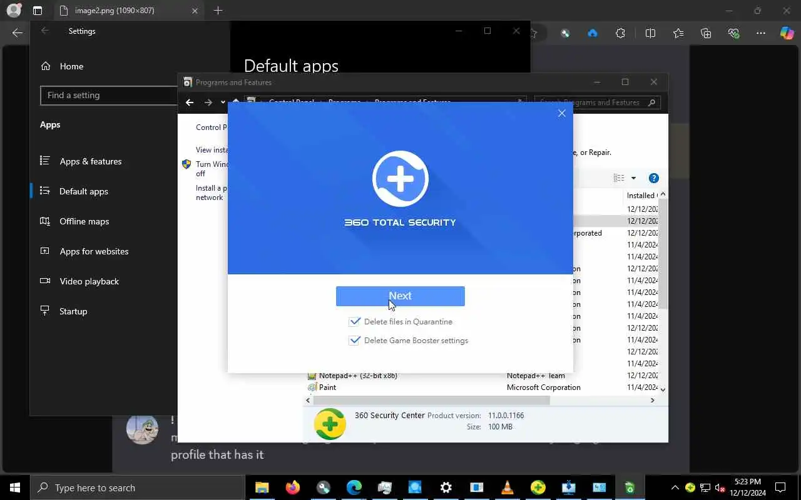801x500 pixels.
Task: Go back in the Settings window
Action: (45, 31)
